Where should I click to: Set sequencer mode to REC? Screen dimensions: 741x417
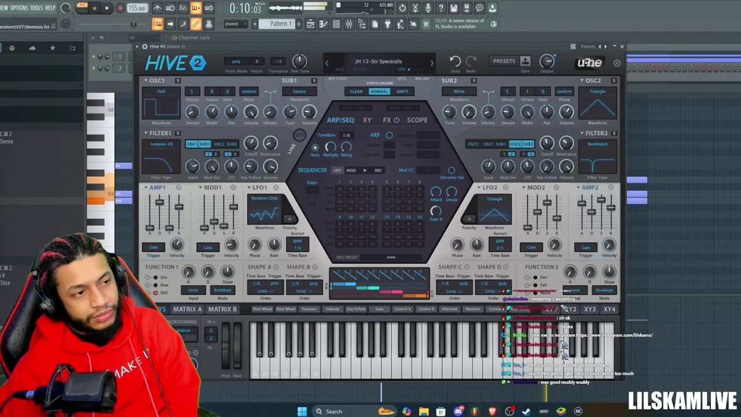point(378,170)
